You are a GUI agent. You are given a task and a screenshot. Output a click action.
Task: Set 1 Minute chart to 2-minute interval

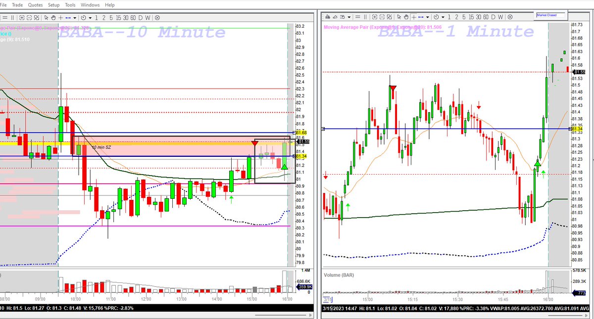[456, 17]
